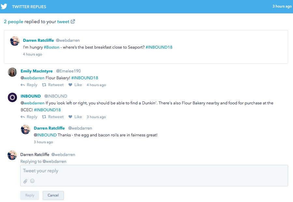Click the Twitter bird logo in header

pos(4,6)
